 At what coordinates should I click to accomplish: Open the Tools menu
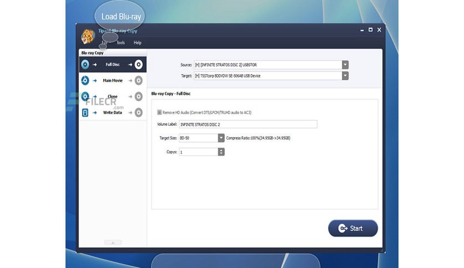click(120, 43)
